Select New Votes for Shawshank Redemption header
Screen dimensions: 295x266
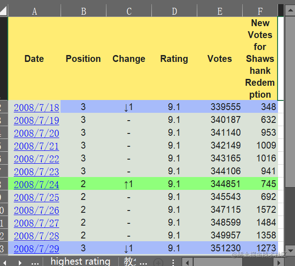point(260,59)
